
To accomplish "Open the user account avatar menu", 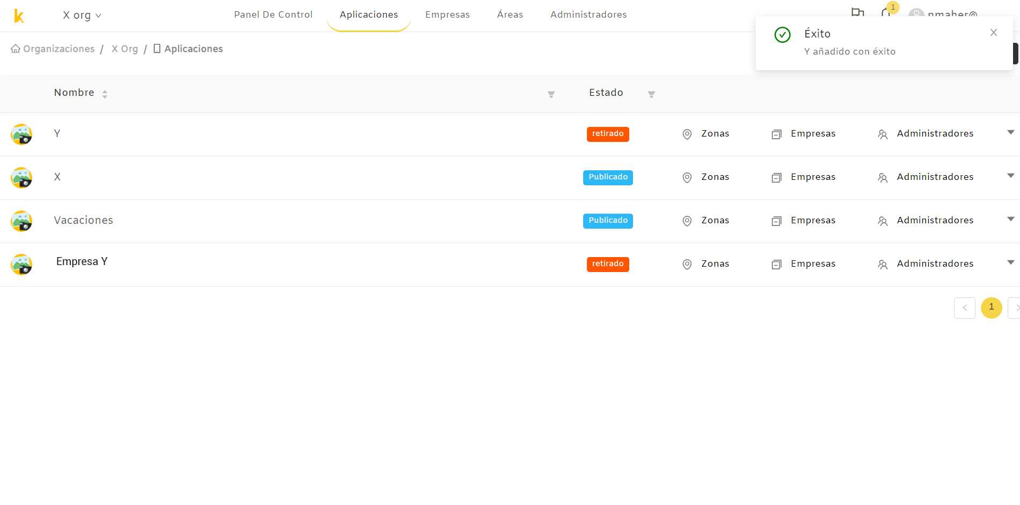I will point(916,13).
